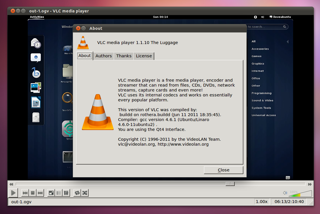Open the mail clock icon in dash
320x214 pixels.
(x=36, y=43)
